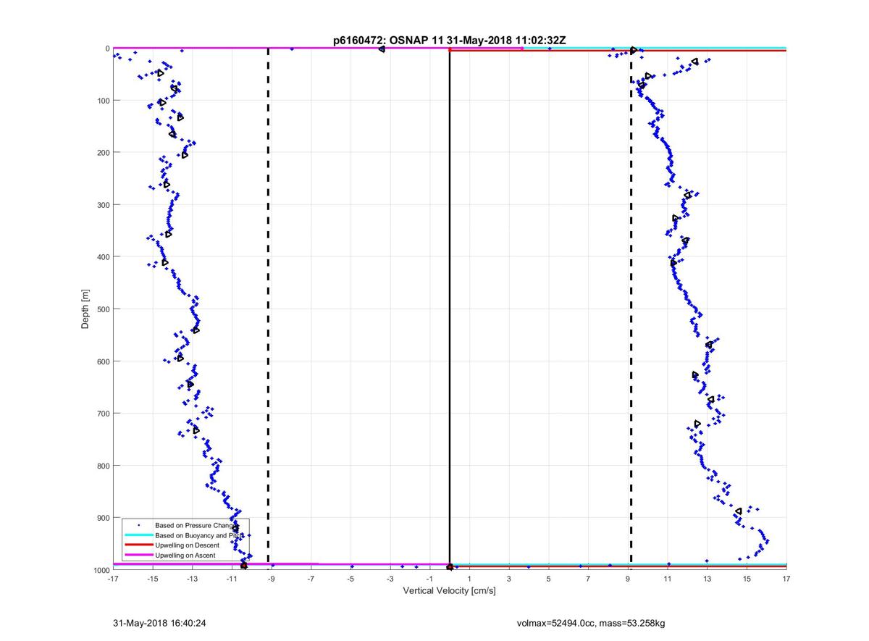Viewport: 869px width, 641px height.
Task: Click y-axis tick label 200
Action: pos(103,152)
